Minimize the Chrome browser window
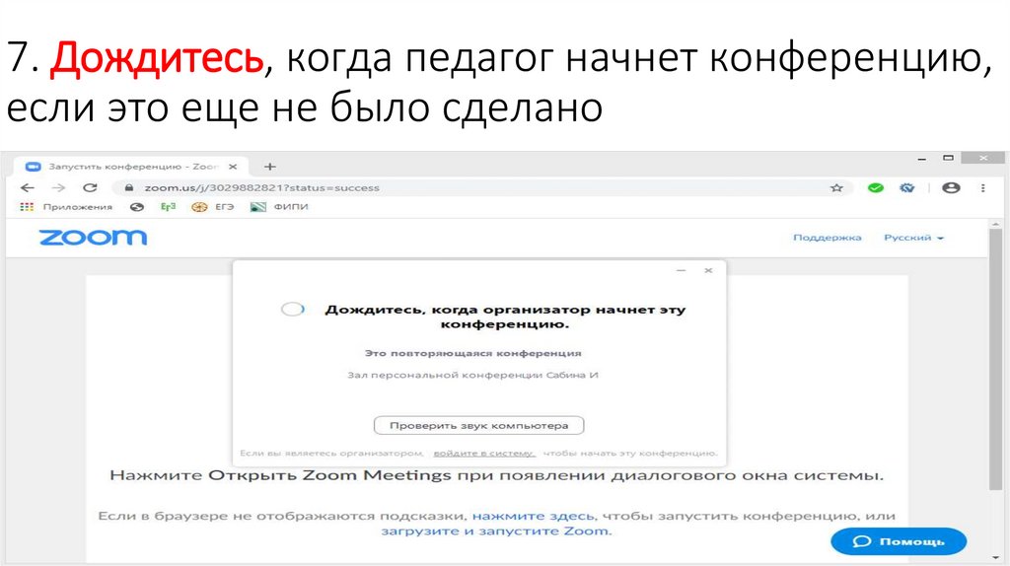The image size is (1010, 566). [x=922, y=159]
